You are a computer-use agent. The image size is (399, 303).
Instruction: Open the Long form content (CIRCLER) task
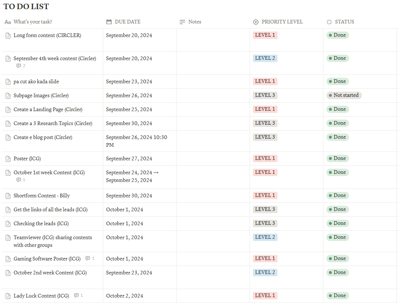47,35
